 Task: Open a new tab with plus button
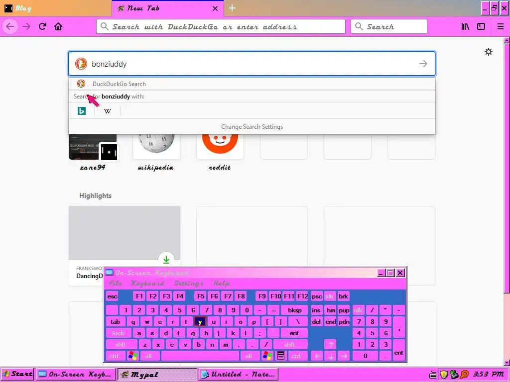[232, 8]
